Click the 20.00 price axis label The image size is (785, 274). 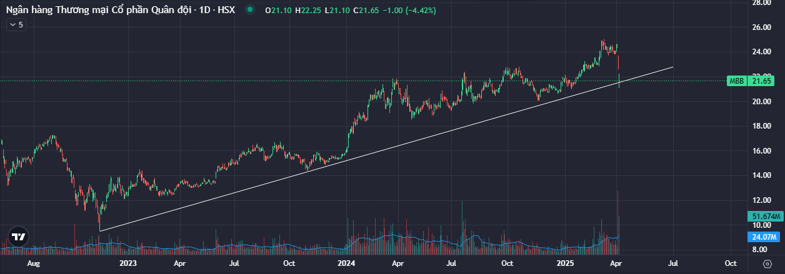[761, 102]
